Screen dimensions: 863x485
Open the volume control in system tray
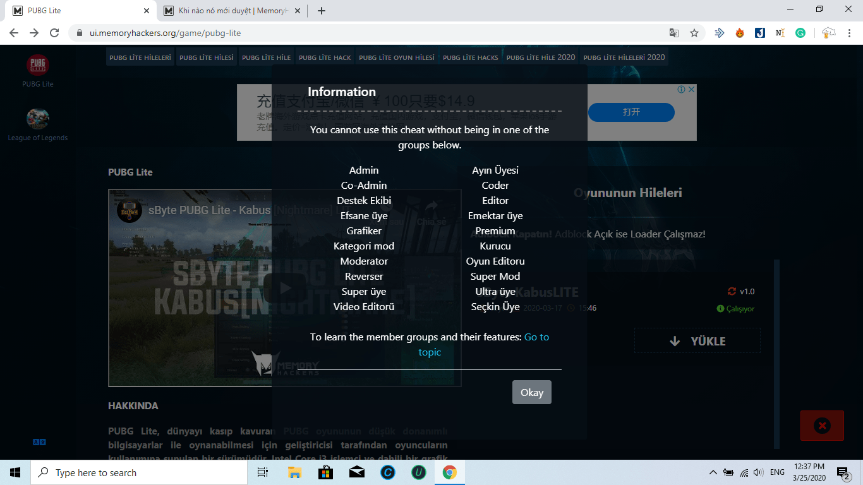(x=759, y=472)
